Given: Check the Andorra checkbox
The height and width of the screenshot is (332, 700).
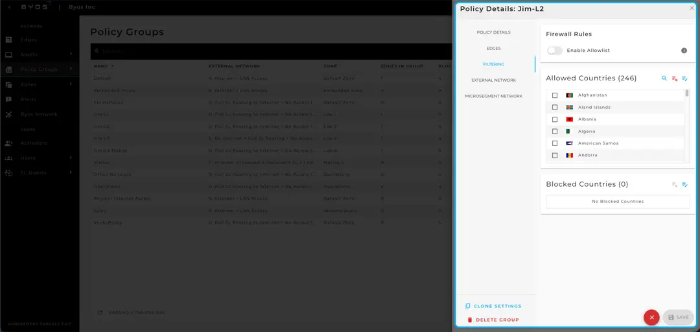Looking at the screenshot, I should click(555, 156).
